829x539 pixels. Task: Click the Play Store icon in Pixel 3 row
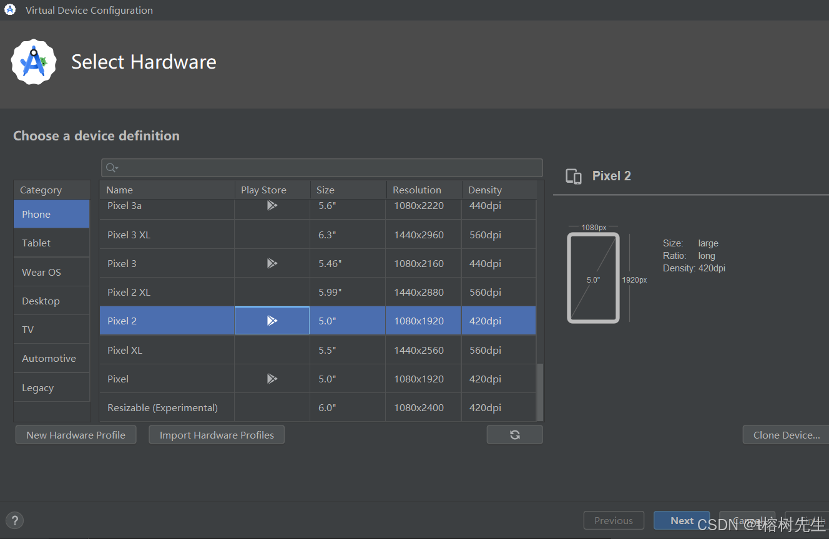(272, 263)
